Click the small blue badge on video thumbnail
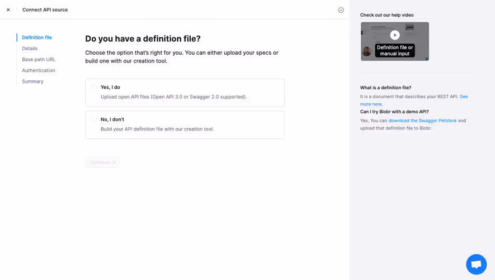Screen dimensions: 495x280 tap(427, 59)
